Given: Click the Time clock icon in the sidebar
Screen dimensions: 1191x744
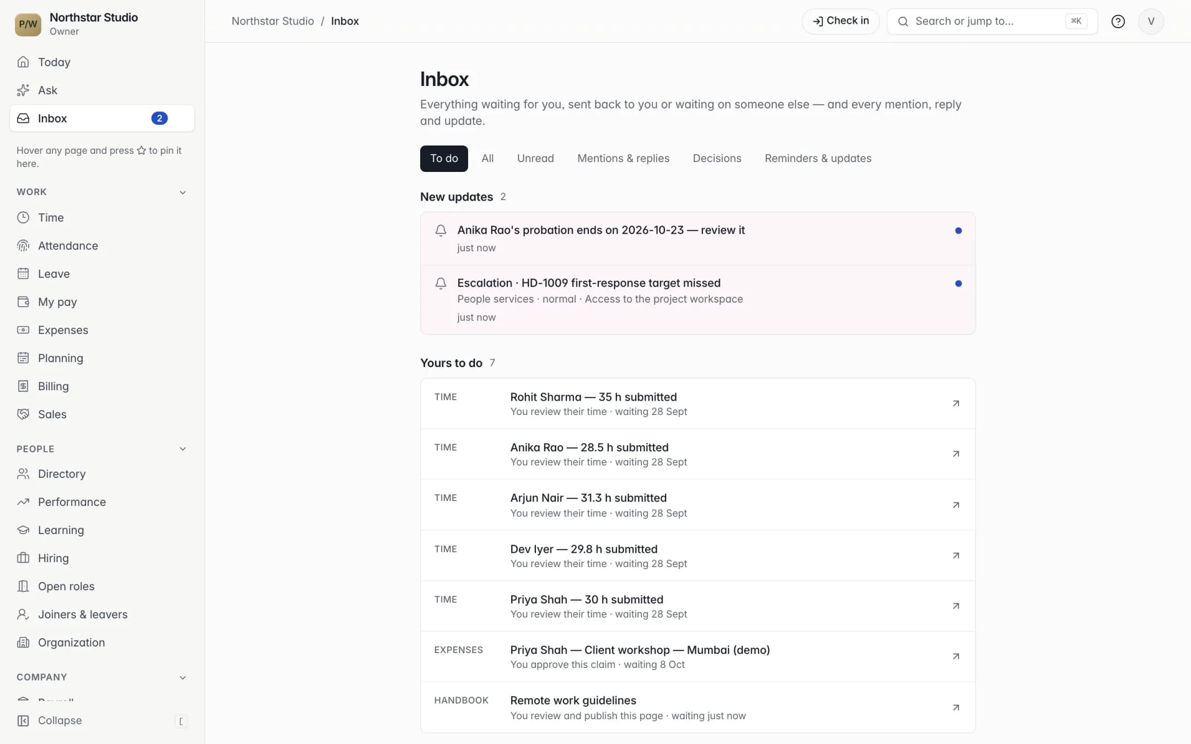Looking at the screenshot, I should [23, 217].
